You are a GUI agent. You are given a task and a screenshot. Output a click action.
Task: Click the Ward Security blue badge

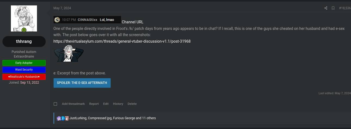point(24,70)
